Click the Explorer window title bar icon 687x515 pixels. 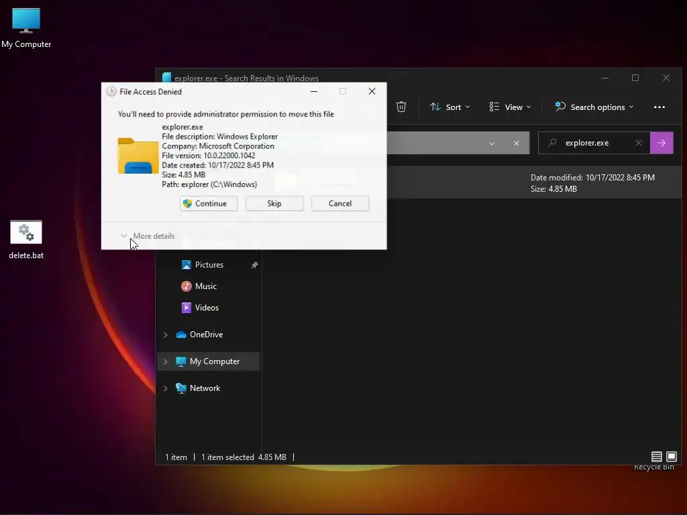(166, 78)
